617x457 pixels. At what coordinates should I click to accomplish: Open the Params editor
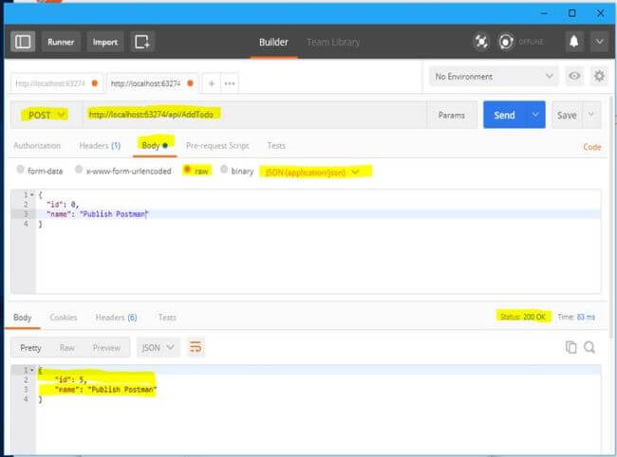pos(452,115)
